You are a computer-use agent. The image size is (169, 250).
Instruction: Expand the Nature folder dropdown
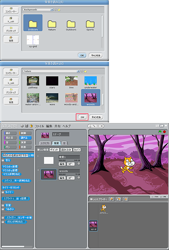click(x=79, y=71)
